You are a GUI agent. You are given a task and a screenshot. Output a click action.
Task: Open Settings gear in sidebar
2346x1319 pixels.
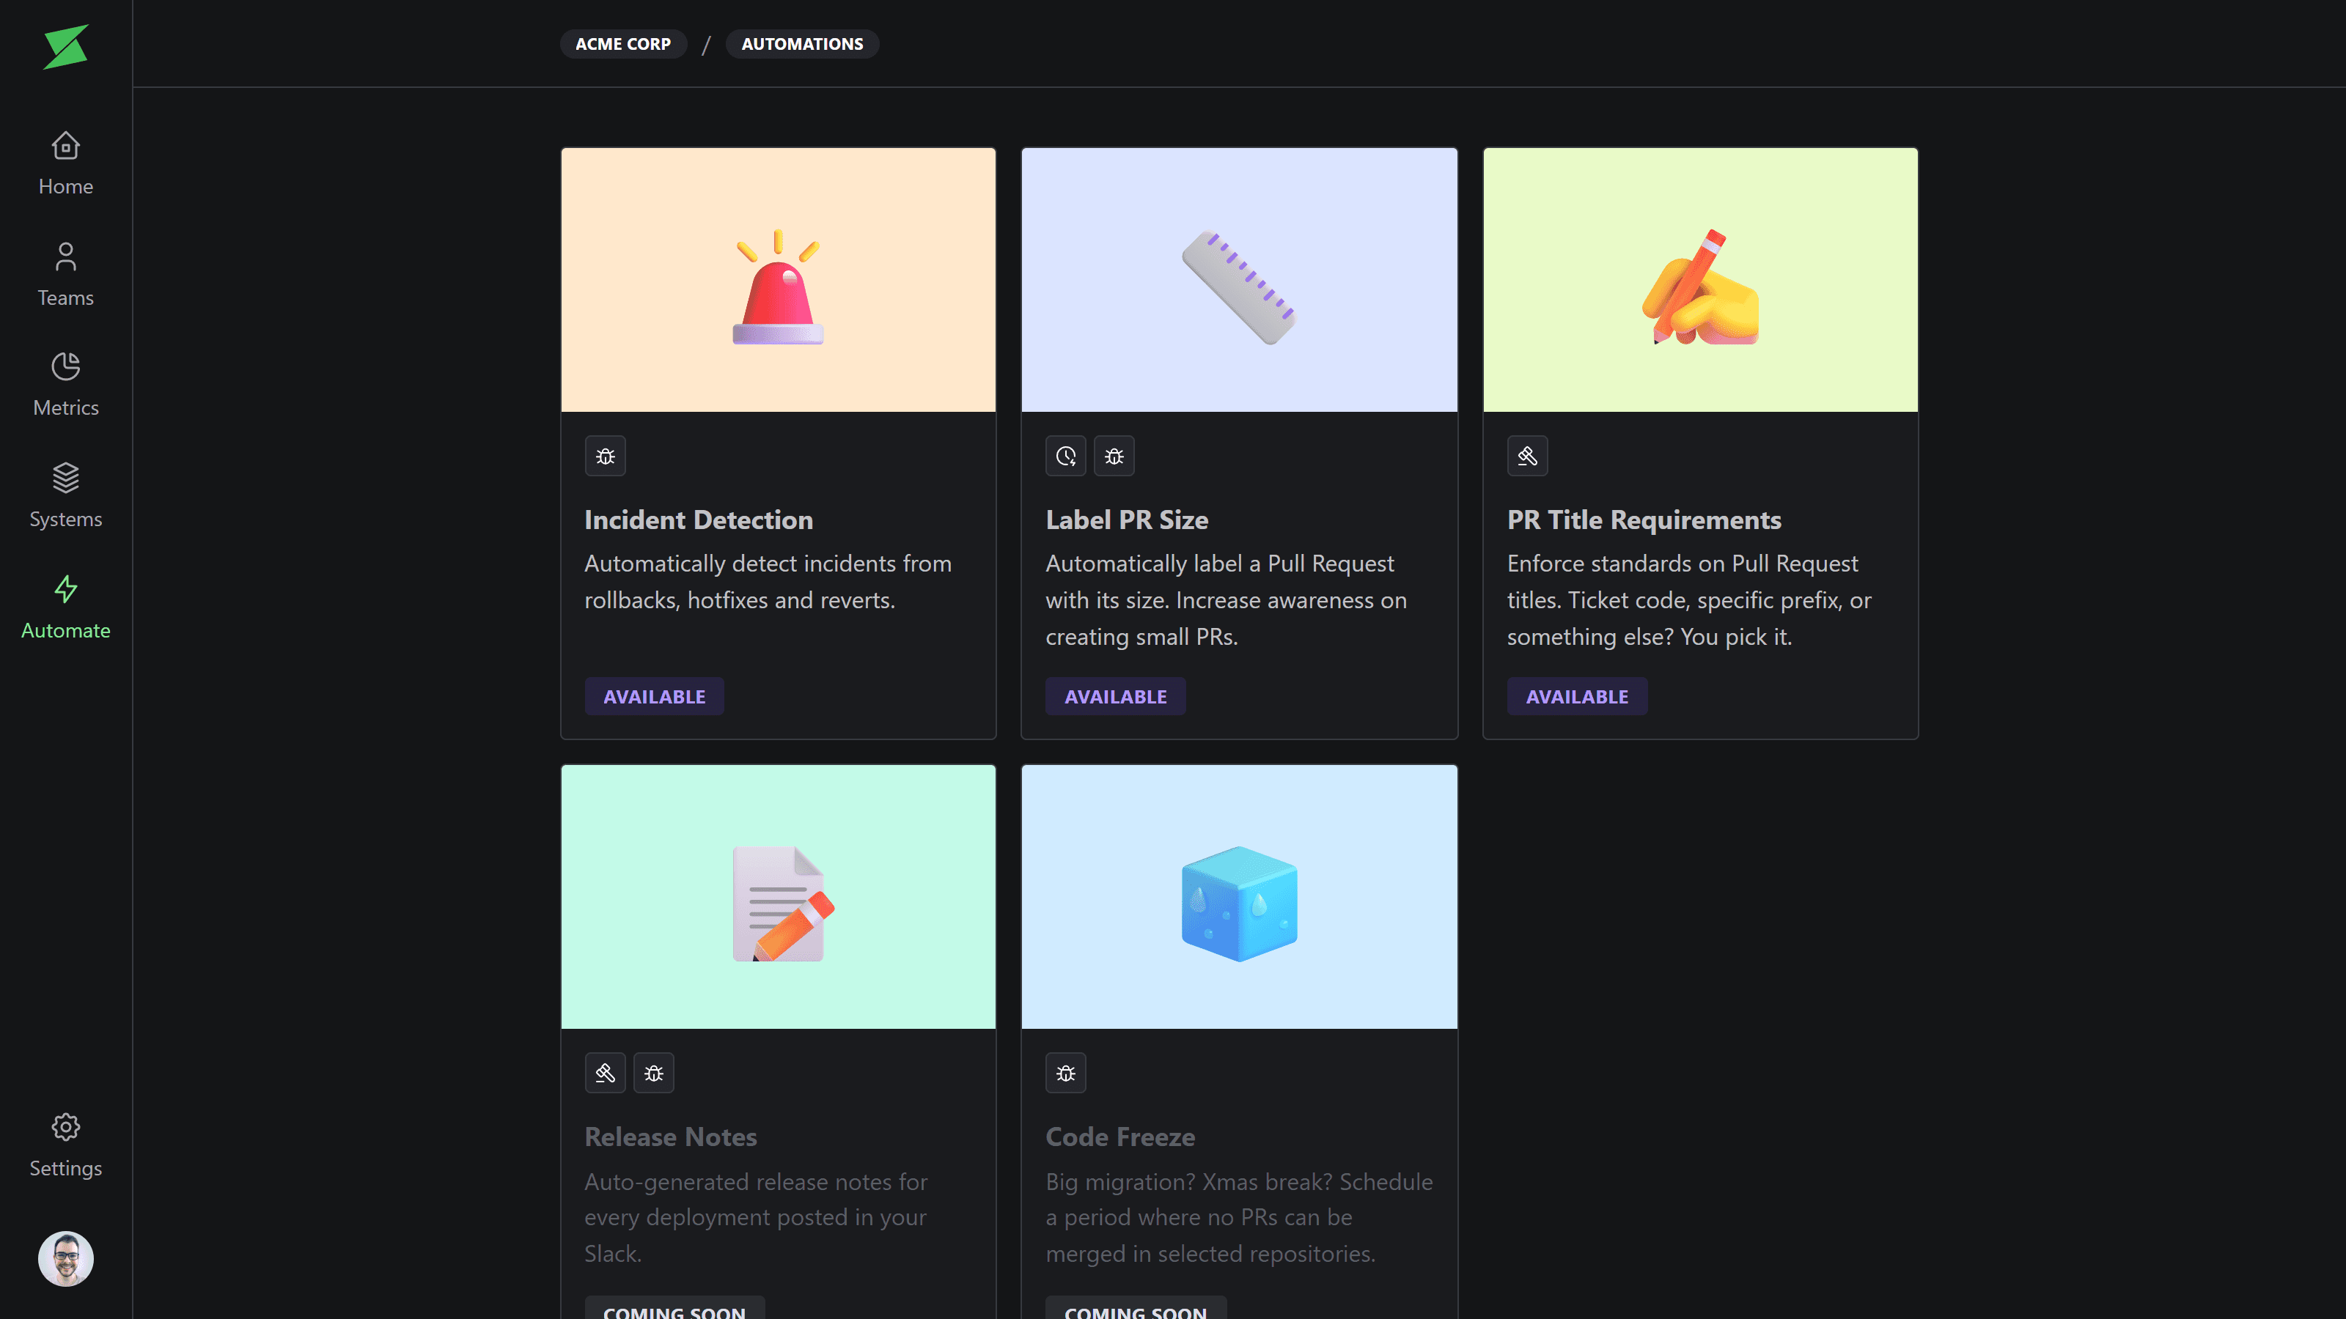pos(65,1127)
